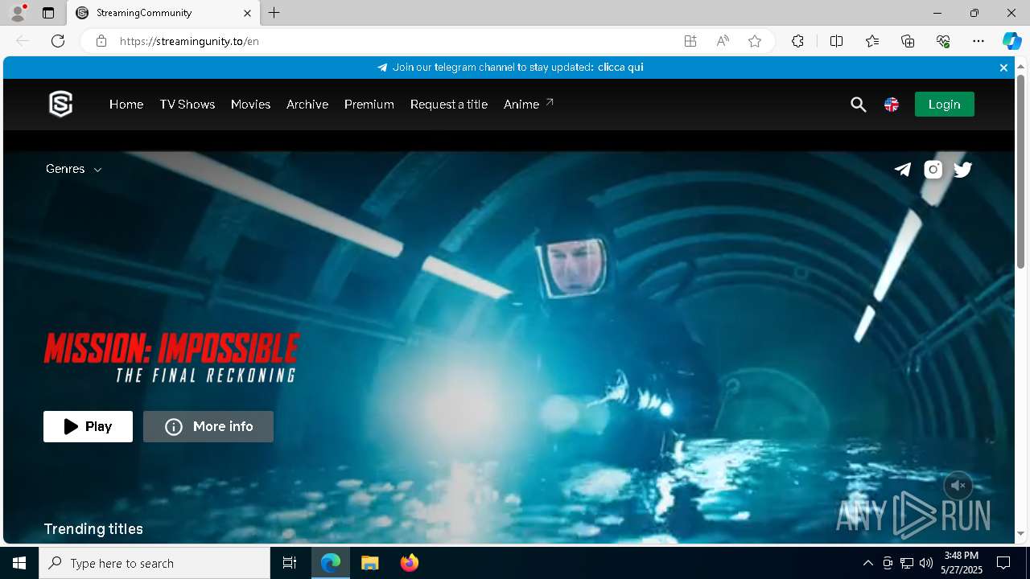Open File Explorer from taskbar
The height and width of the screenshot is (579, 1030).
(x=369, y=563)
